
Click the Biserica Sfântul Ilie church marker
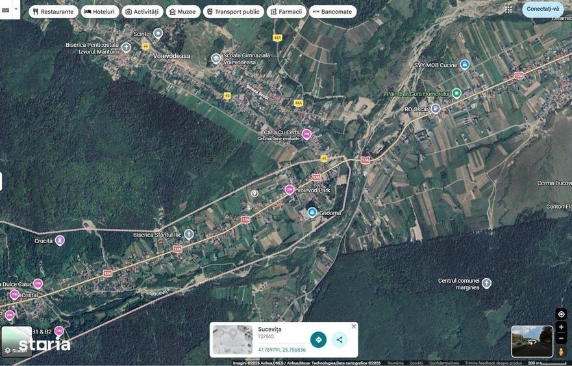188,234
